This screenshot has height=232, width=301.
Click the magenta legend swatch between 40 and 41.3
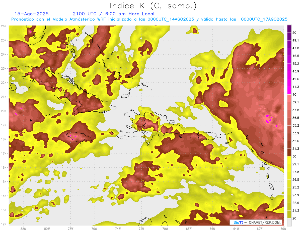(x=289, y=90)
